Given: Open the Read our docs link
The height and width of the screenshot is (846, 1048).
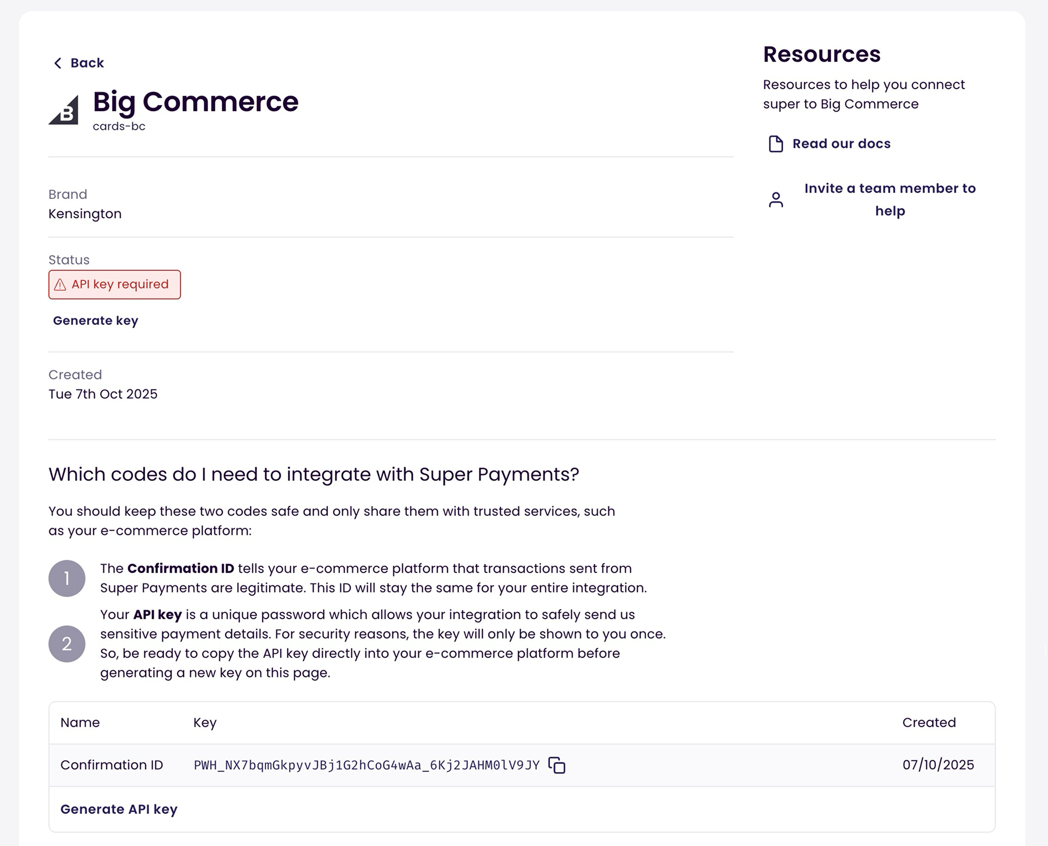Looking at the screenshot, I should coord(841,144).
